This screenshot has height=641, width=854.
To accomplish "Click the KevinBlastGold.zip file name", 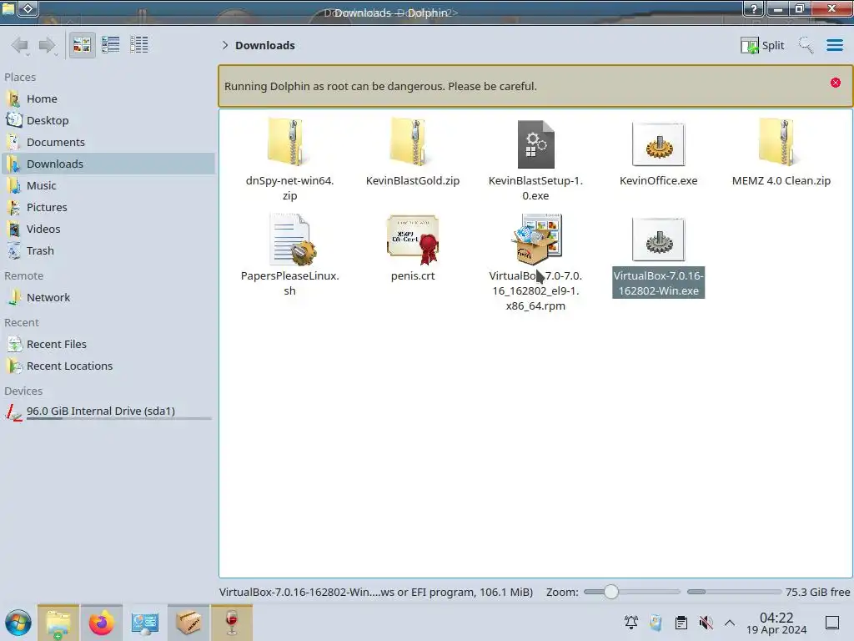I will click(412, 181).
